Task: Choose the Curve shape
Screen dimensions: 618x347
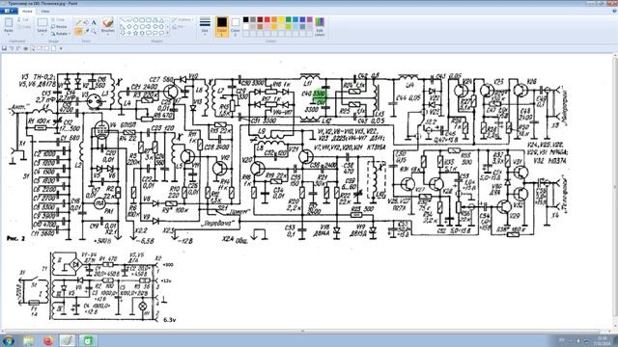Action: pyautogui.click(x=128, y=20)
